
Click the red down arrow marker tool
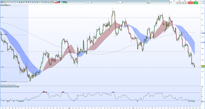tap(42, 2)
